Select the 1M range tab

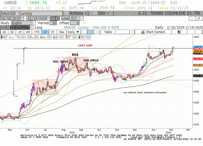tap(20, 32)
